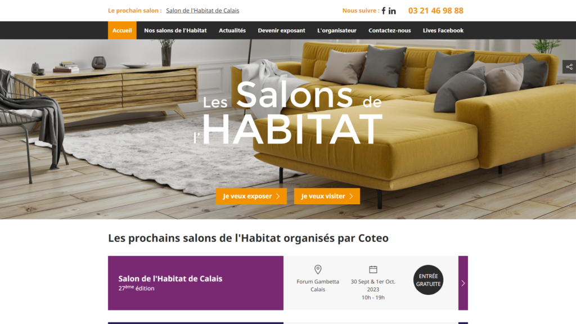The height and width of the screenshot is (324, 576).
Task: Click the calendar icon above the dates
Action: pyautogui.click(x=373, y=269)
